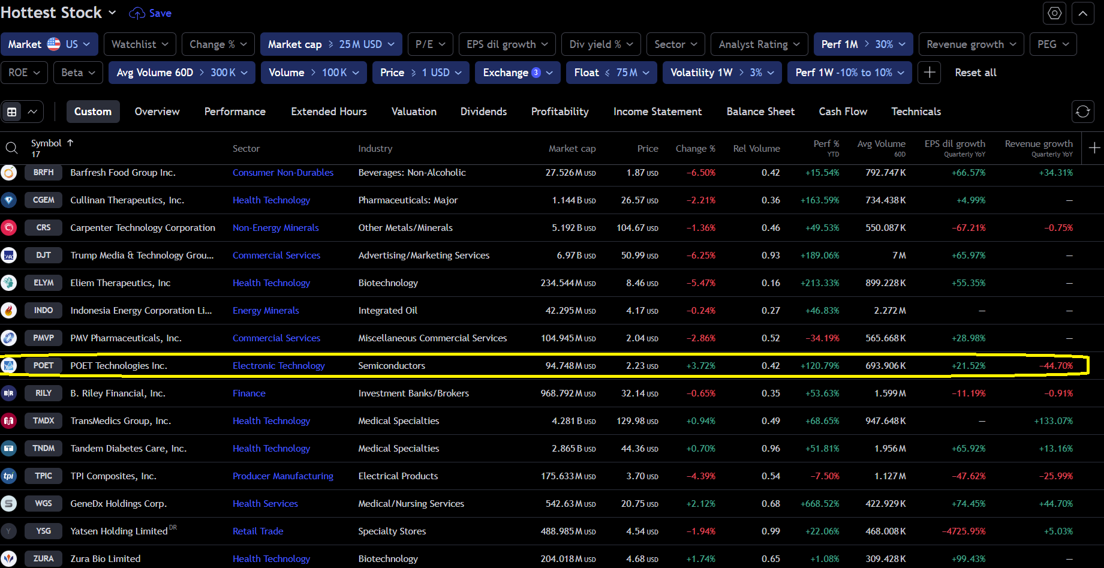Switch to the Balance Sheet tab
This screenshot has height=568, width=1104.
760,112
